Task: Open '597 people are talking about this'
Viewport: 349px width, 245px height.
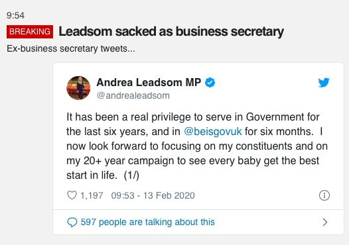Action: (x=147, y=222)
